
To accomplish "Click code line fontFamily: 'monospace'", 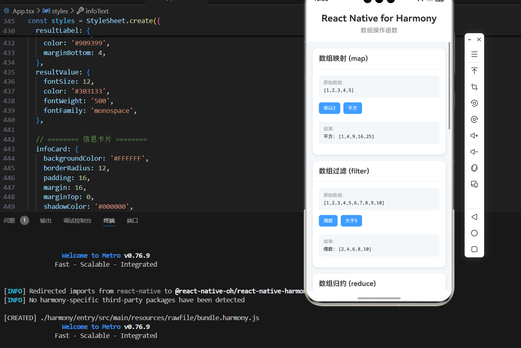I will pos(90,110).
